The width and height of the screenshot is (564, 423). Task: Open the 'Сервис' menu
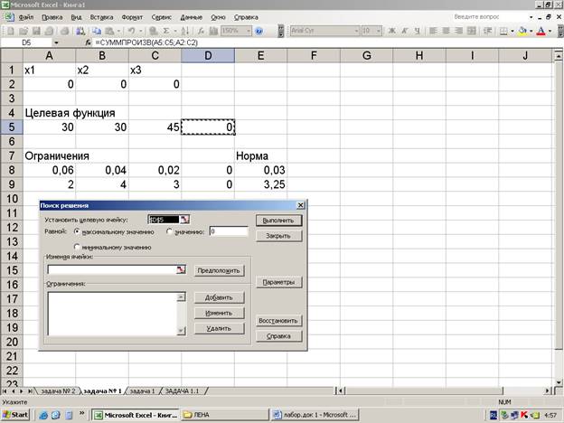[x=162, y=17]
